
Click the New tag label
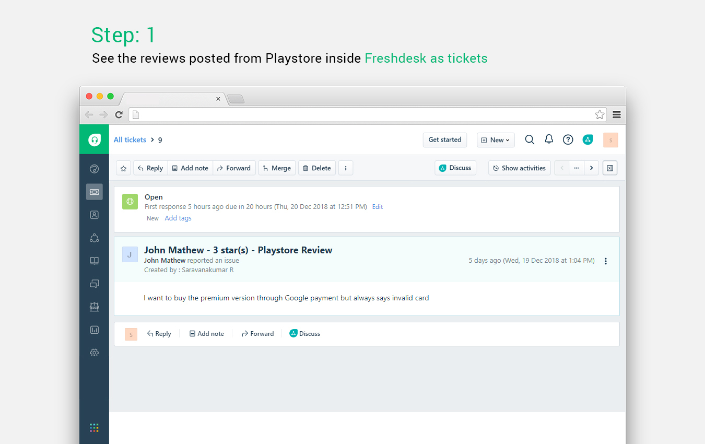pos(152,218)
